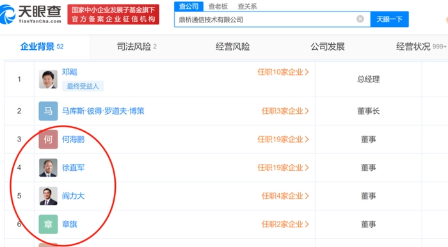This screenshot has height=247, width=448.
Task: Expand 任职10家企业 for 邓飚
Action: 283,72
